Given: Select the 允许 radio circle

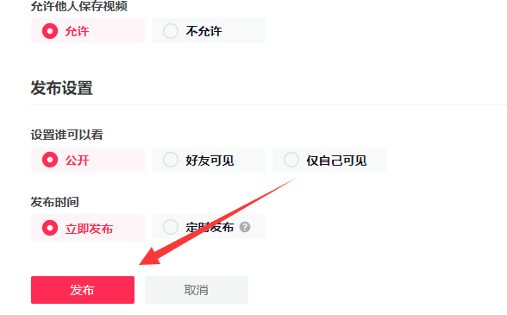Looking at the screenshot, I should (50, 31).
